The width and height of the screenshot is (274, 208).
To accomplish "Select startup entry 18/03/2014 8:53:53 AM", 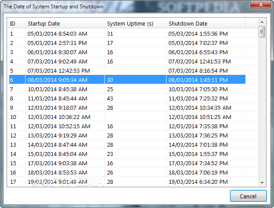I will (57, 173).
